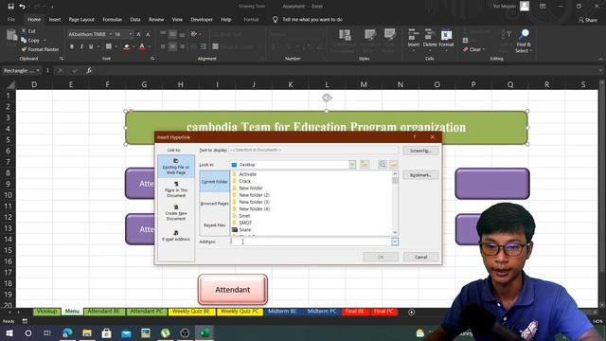Image resolution: width=606 pixels, height=341 pixels.
Task: Click Increase Font Size icon
Action: [139, 34]
